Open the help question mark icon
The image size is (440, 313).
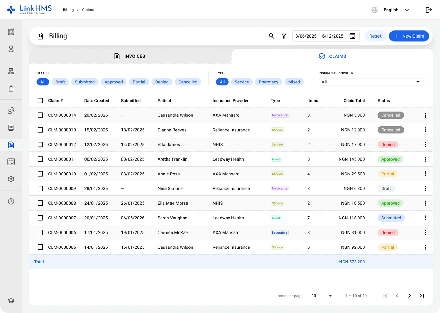click(11, 201)
